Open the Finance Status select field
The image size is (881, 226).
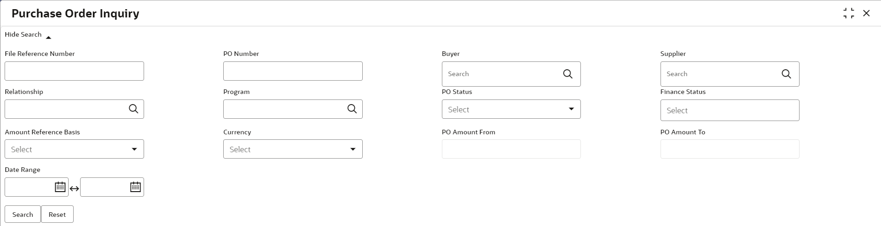click(730, 110)
